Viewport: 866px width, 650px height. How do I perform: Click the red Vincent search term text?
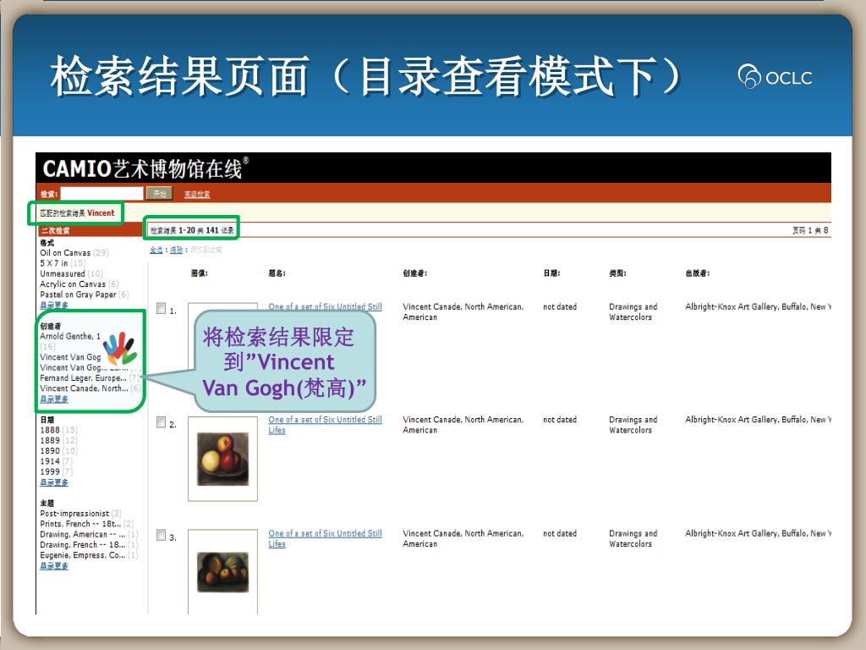click(101, 212)
